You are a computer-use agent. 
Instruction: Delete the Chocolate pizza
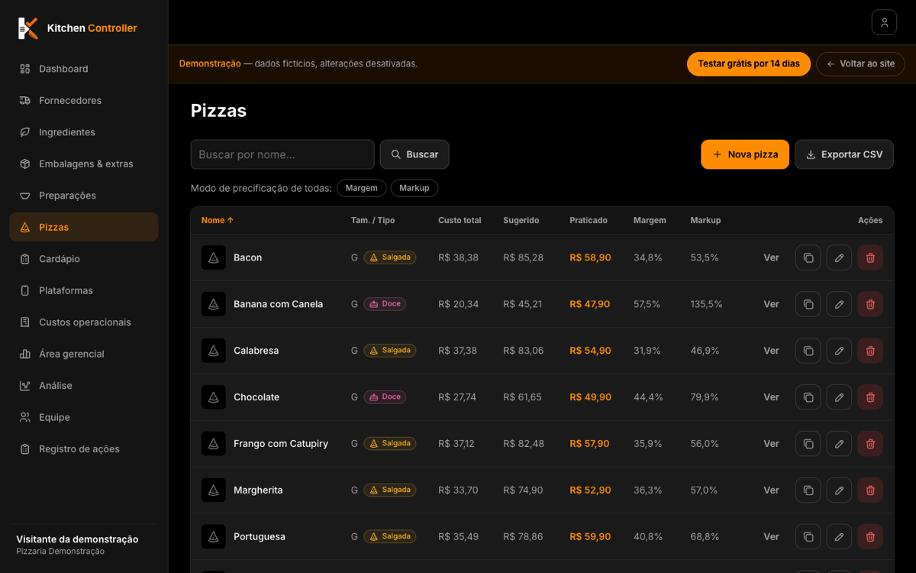pos(870,397)
